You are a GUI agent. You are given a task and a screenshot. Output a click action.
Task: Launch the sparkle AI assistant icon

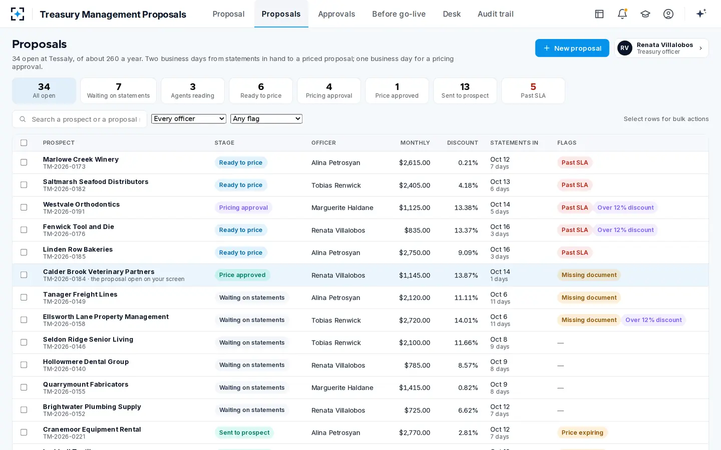coord(701,13)
